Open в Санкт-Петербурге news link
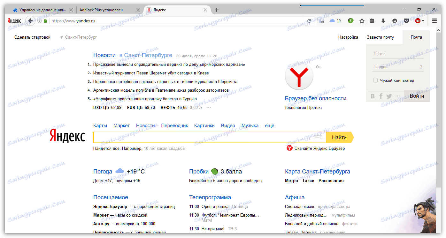 (146, 55)
